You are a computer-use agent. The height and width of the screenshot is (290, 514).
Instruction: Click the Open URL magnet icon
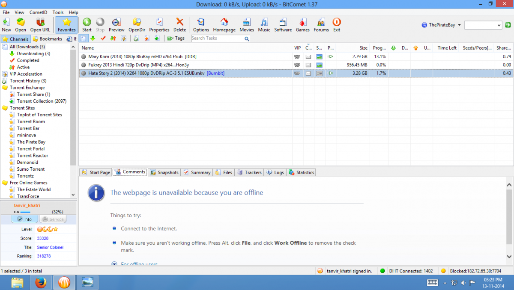coord(40,25)
